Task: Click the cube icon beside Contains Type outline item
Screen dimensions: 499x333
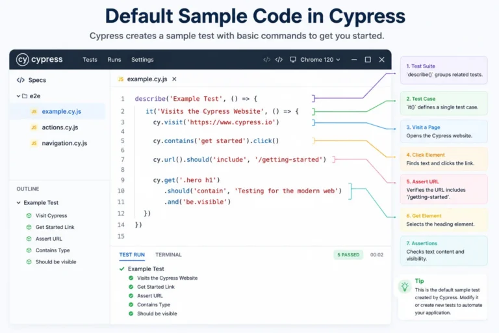Action: (29, 250)
